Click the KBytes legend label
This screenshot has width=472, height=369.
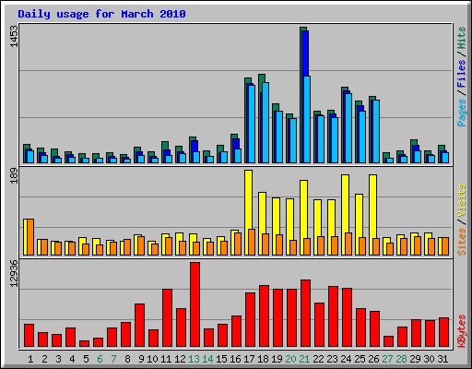tap(462, 331)
